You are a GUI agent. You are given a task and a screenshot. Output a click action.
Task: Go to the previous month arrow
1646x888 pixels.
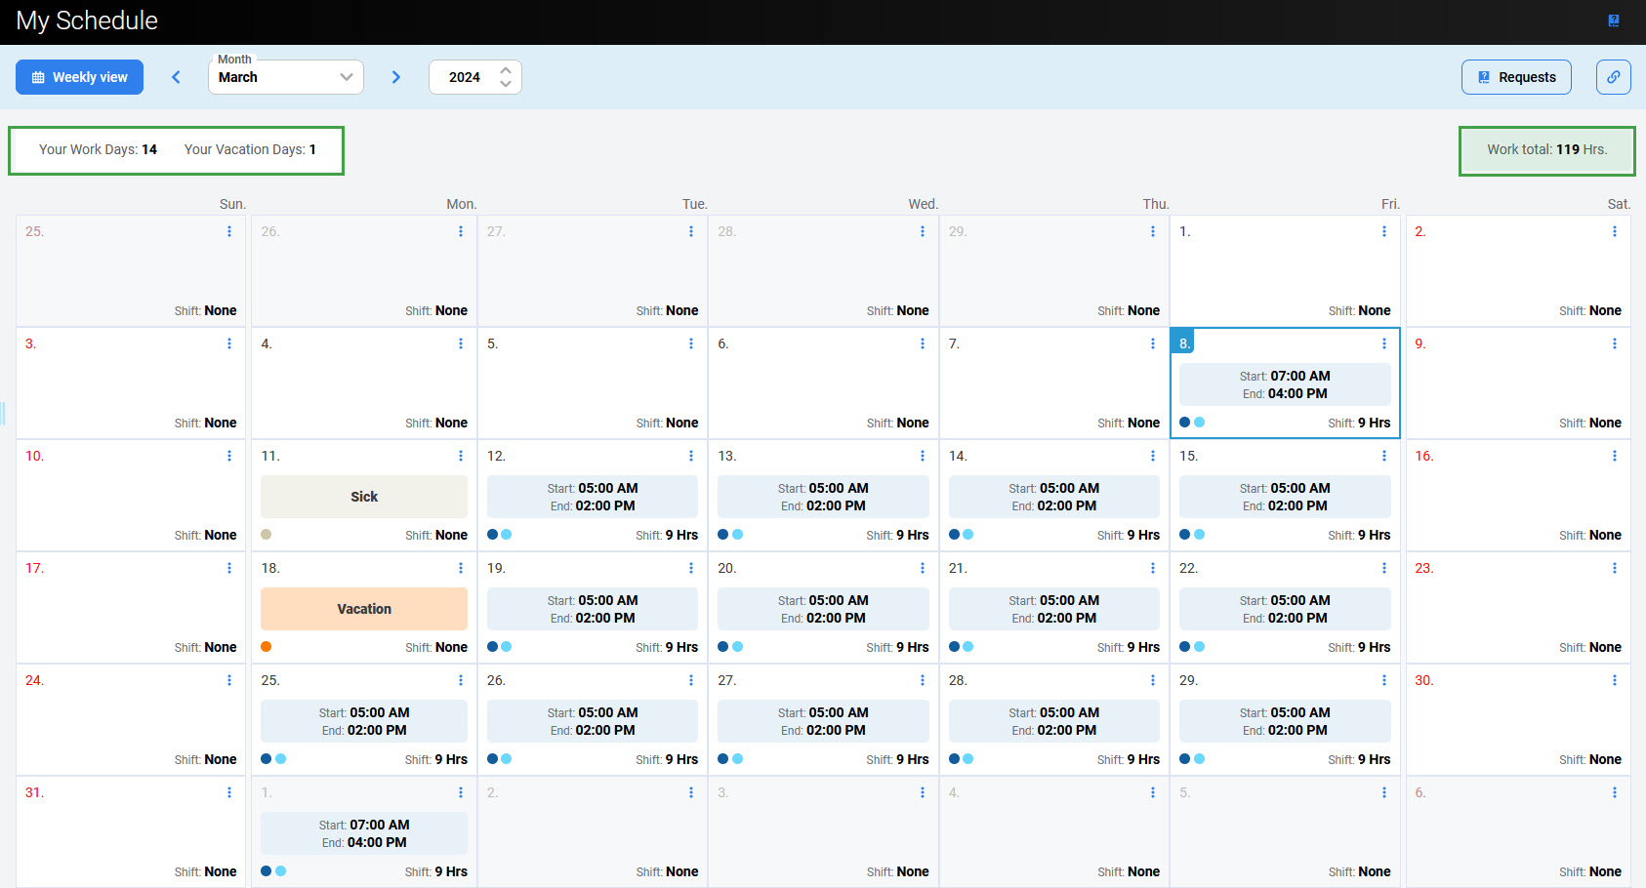tap(177, 77)
